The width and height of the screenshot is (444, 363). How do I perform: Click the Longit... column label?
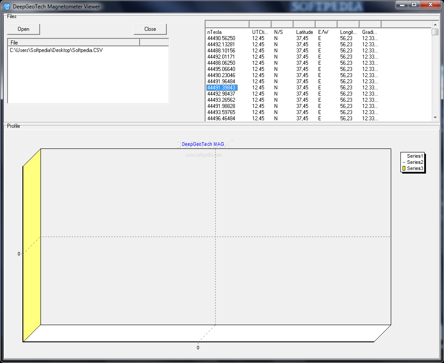pos(348,32)
